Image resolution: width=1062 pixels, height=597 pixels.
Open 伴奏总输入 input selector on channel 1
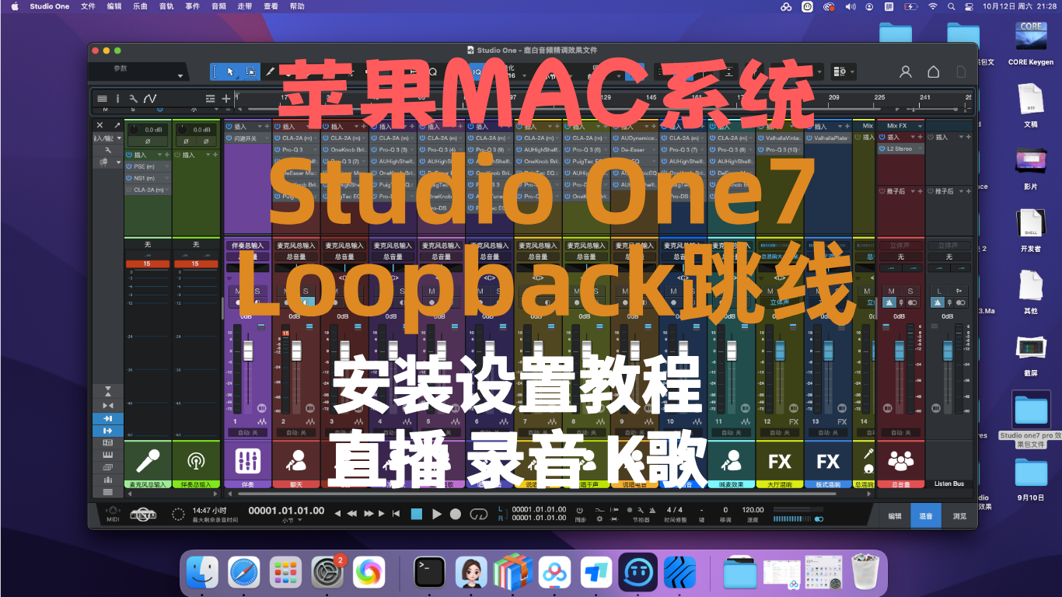click(x=247, y=246)
